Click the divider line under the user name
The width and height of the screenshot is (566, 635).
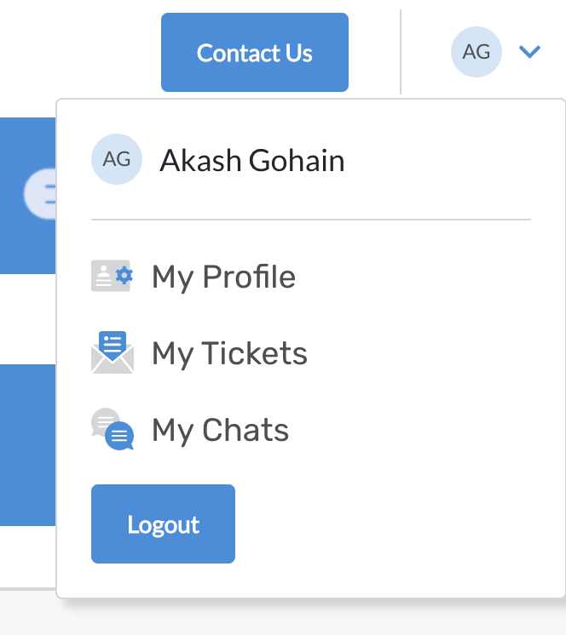[310, 220]
